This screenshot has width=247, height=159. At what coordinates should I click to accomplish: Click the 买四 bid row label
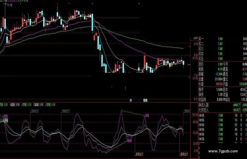tap(201, 54)
